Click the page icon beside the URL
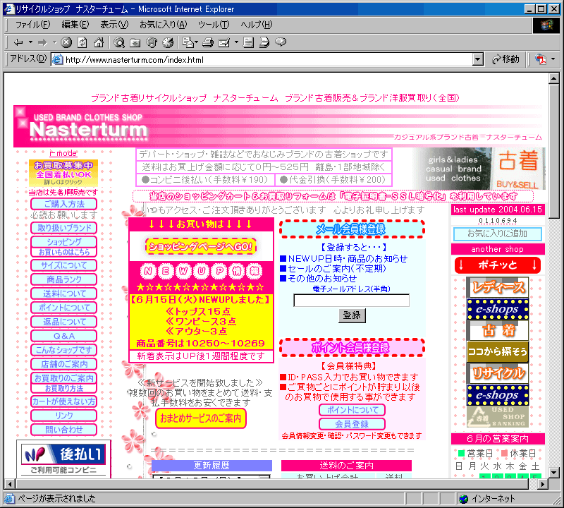The image size is (564, 508). (x=57, y=59)
